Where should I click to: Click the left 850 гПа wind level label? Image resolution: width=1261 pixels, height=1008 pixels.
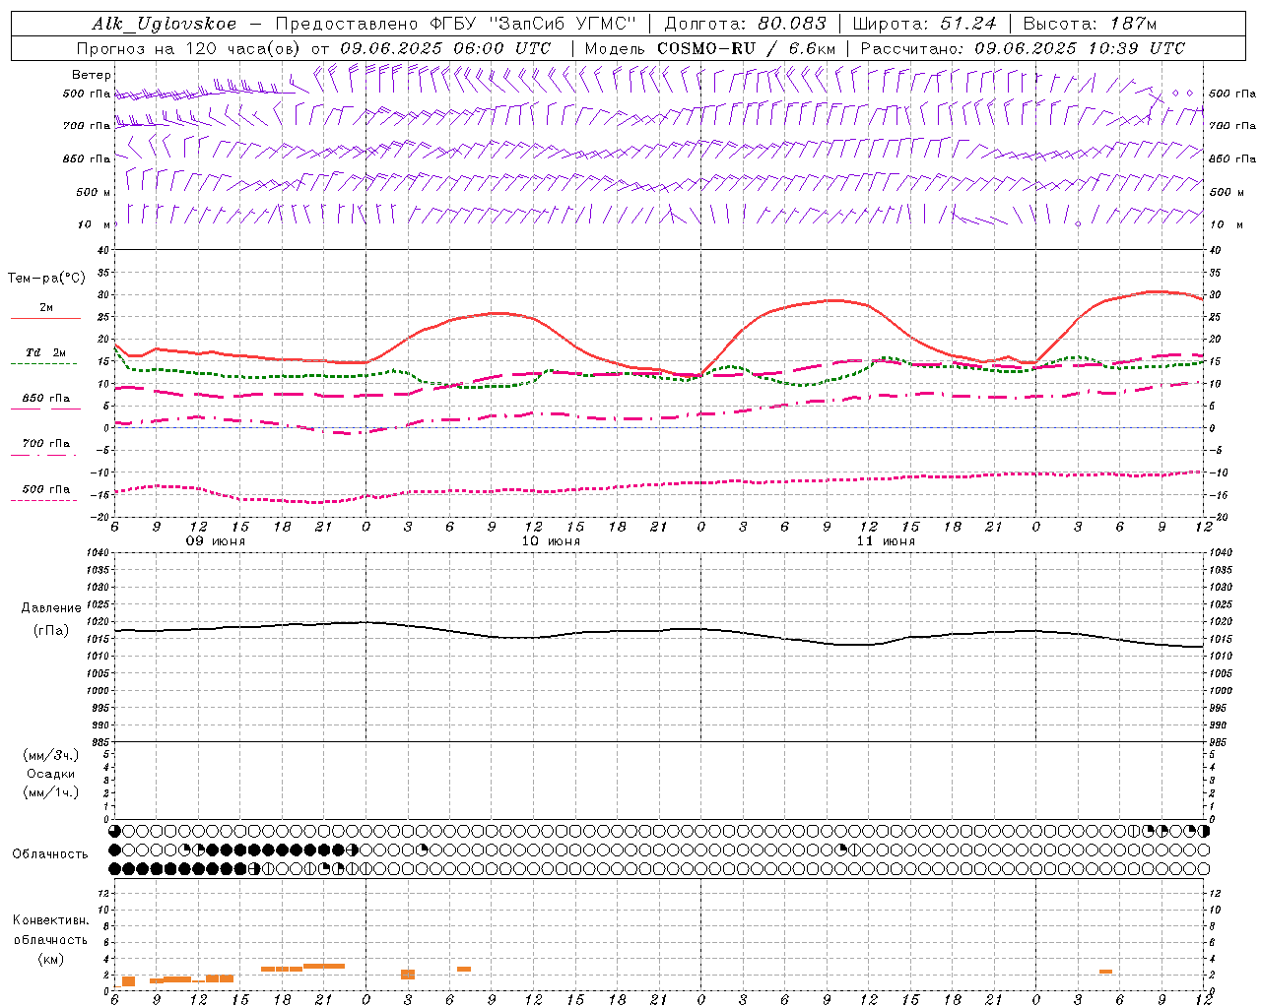pyautogui.click(x=87, y=158)
